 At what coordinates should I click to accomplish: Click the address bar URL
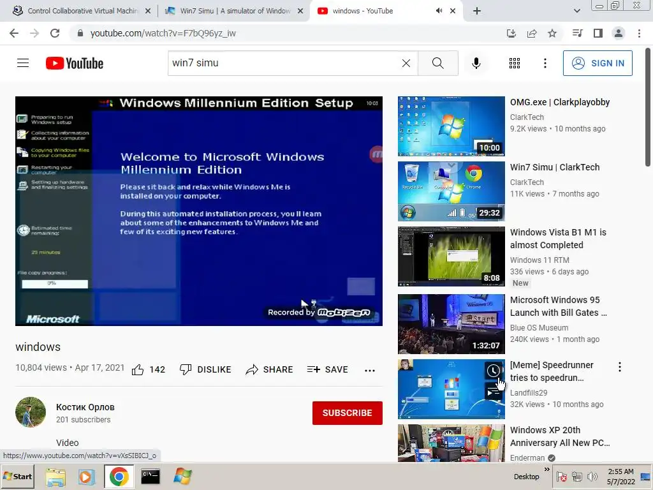click(163, 33)
